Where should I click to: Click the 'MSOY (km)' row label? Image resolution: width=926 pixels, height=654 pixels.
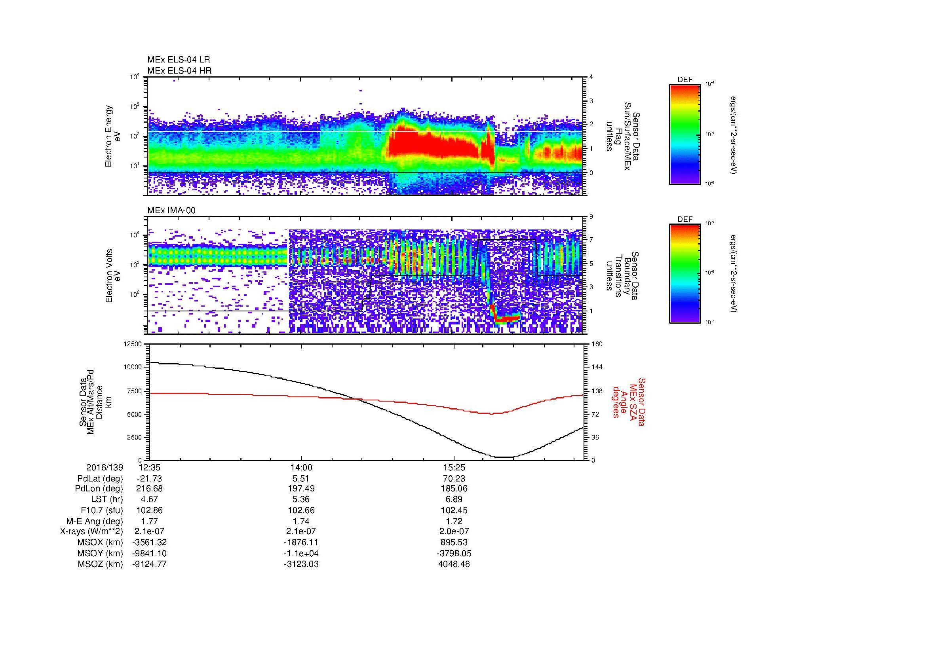[x=100, y=553]
